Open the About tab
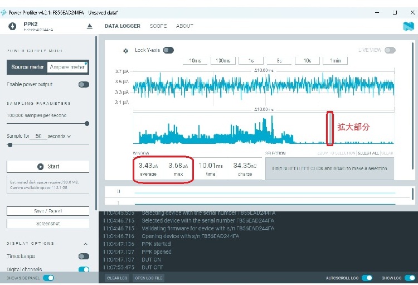This screenshot has width=418, height=285. pyautogui.click(x=184, y=26)
